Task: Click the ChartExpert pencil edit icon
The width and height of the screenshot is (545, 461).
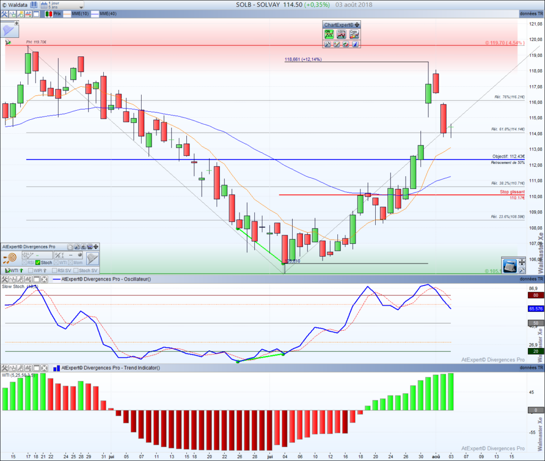Action: [336, 44]
